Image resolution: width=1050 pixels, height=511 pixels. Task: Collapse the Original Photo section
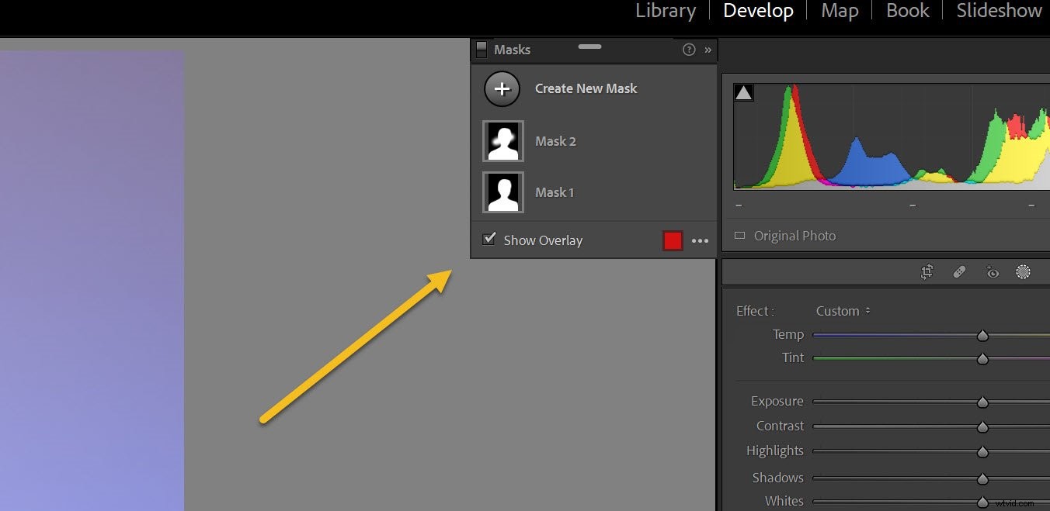click(x=739, y=235)
